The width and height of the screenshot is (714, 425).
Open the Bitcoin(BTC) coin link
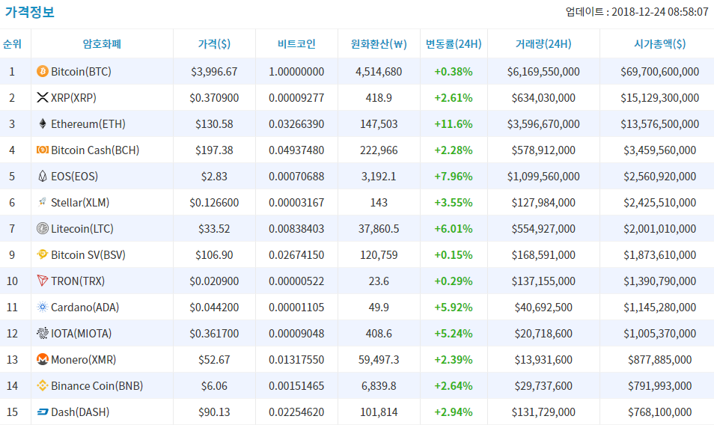pyautogui.click(x=81, y=71)
